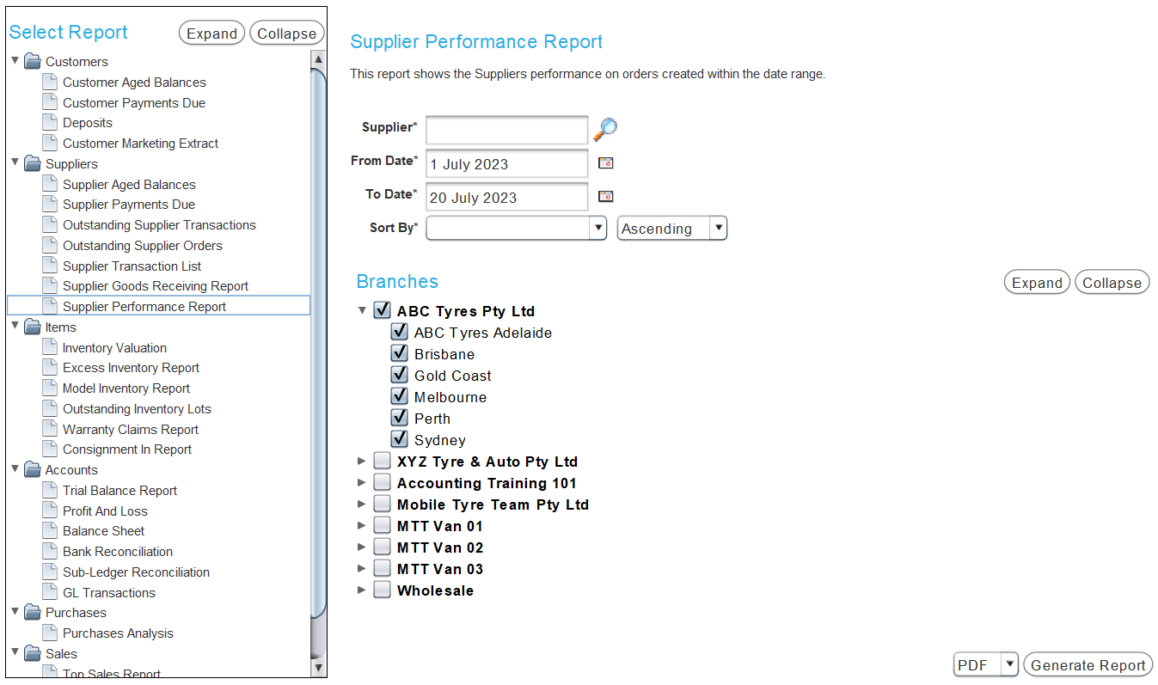Click the Items folder icon

33,327
